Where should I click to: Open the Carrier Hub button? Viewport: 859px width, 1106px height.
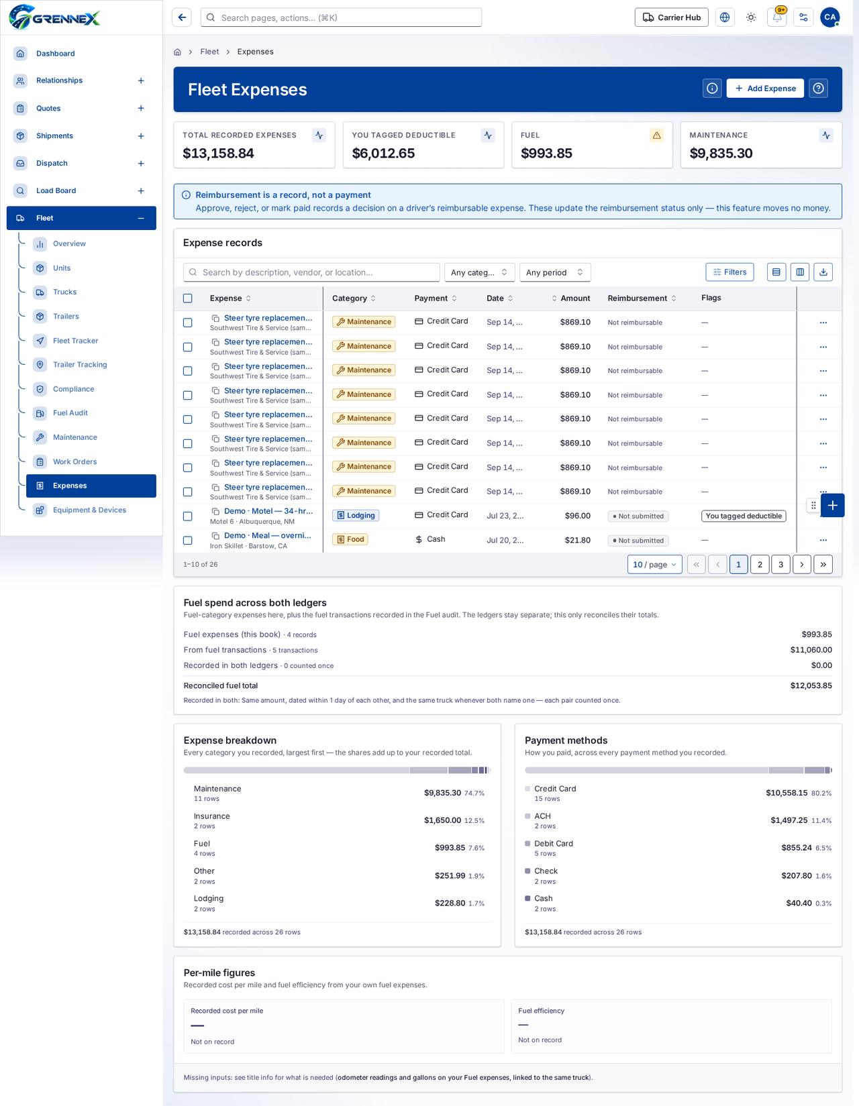[672, 17]
